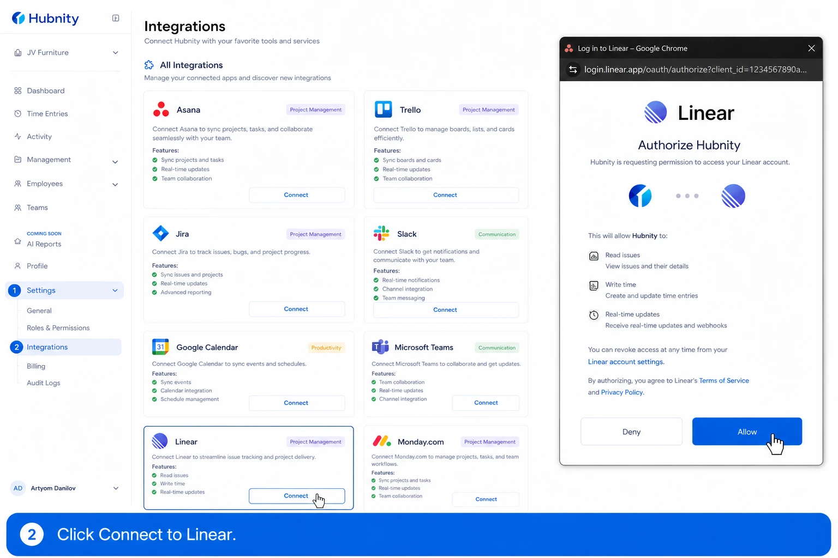Open the Artyom Danilov account menu chevron
Screen dimensions: 838x558
point(116,488)
